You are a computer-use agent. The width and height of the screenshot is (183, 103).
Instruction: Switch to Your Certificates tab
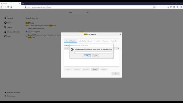pos(70,41)
